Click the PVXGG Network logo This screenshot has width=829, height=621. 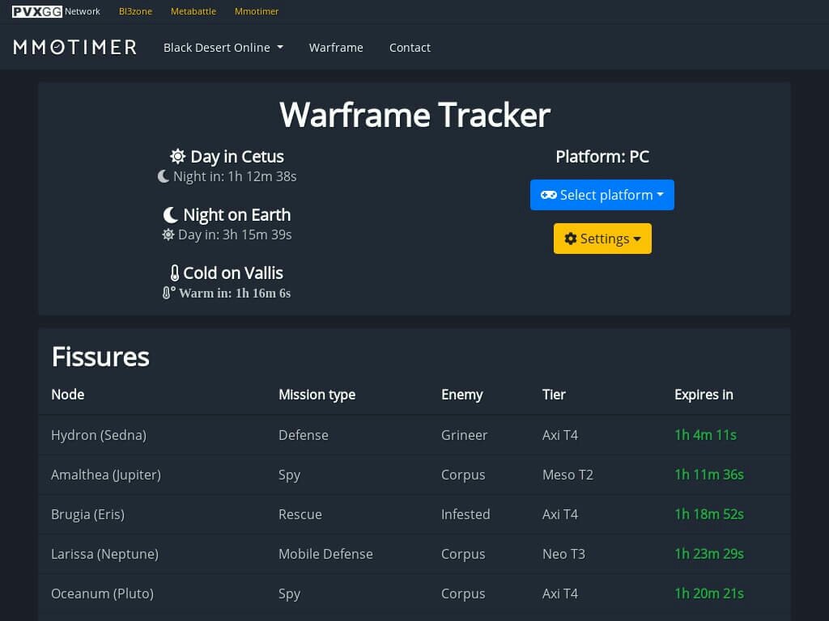pyautogui.click(x=56, y=11)
